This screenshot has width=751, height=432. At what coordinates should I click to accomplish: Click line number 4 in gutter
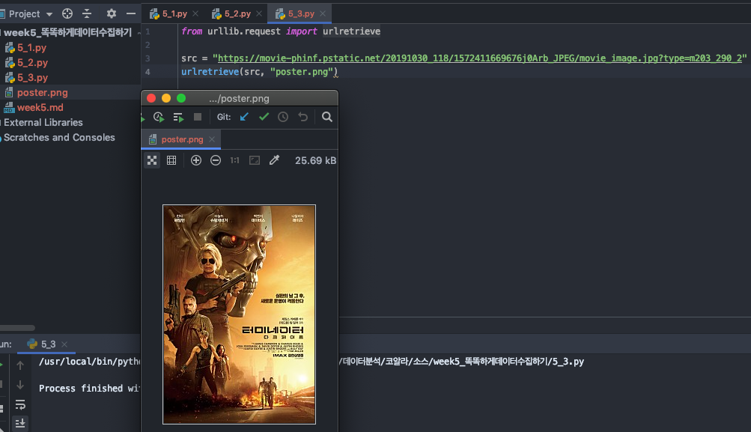148,72
